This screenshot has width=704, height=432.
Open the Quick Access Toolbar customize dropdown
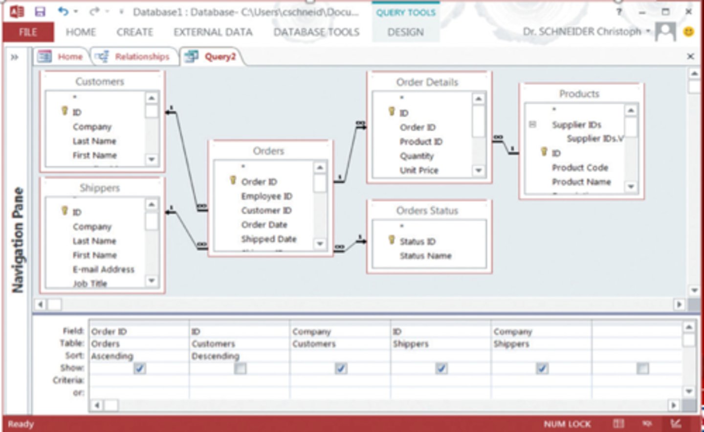pyautogui.click(x=121, y=12)
